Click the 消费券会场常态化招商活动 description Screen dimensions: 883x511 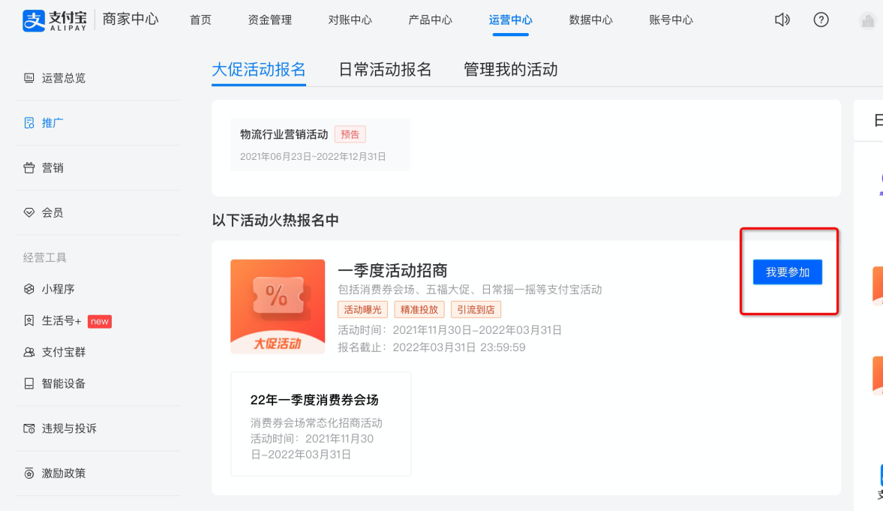(317, 423)
